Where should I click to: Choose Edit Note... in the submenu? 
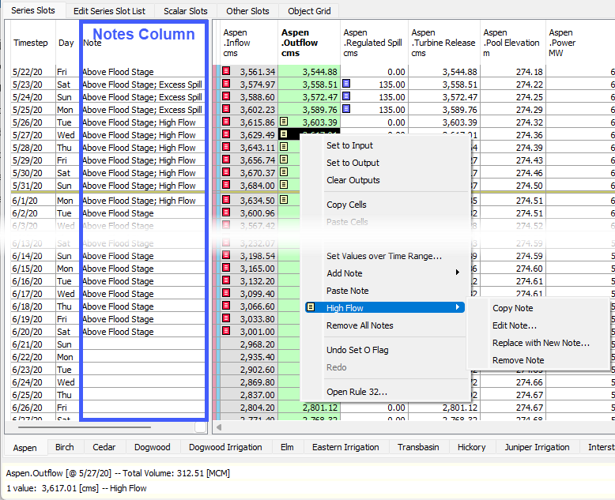click(514, 325)
